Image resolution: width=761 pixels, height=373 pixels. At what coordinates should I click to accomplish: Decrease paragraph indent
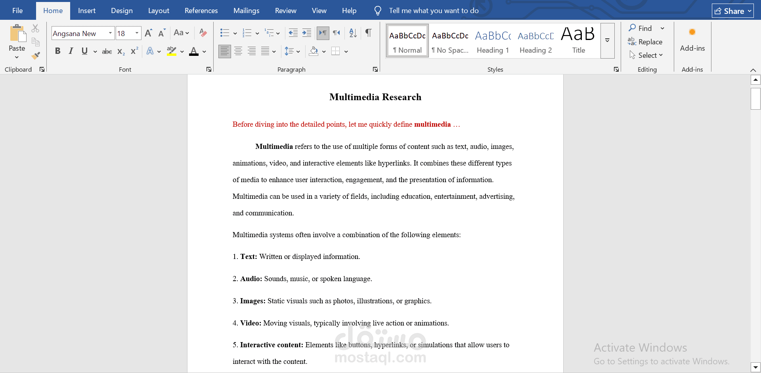[x=293, y=33]
